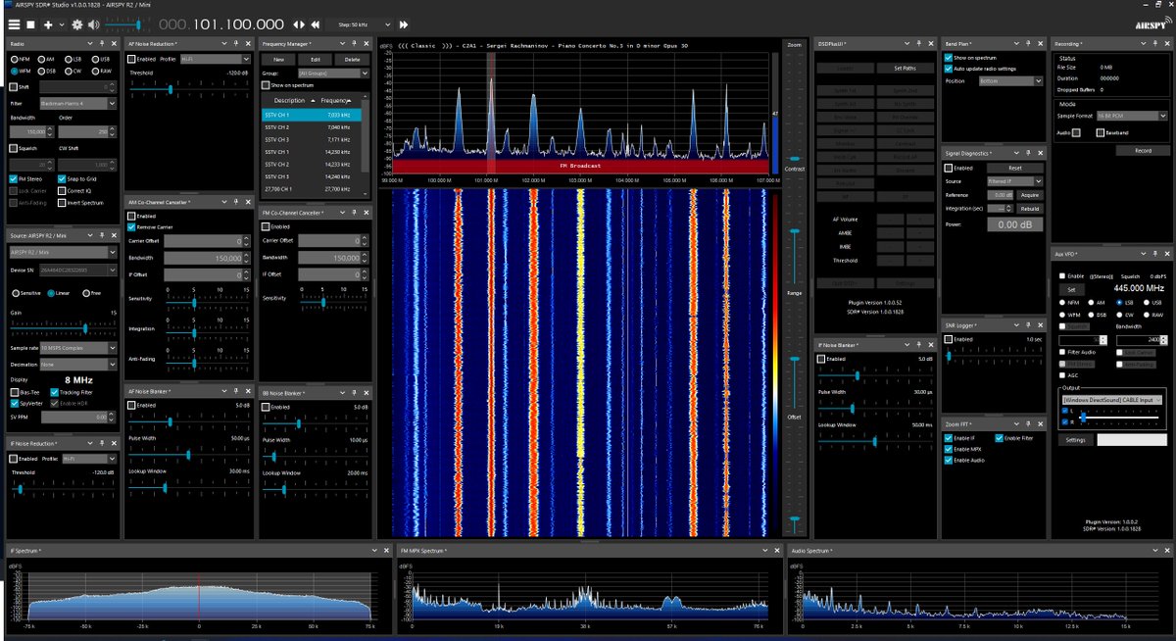Close the IF Spectrum panel
This screenshot has height=641, width=1176.
(386, 552)
